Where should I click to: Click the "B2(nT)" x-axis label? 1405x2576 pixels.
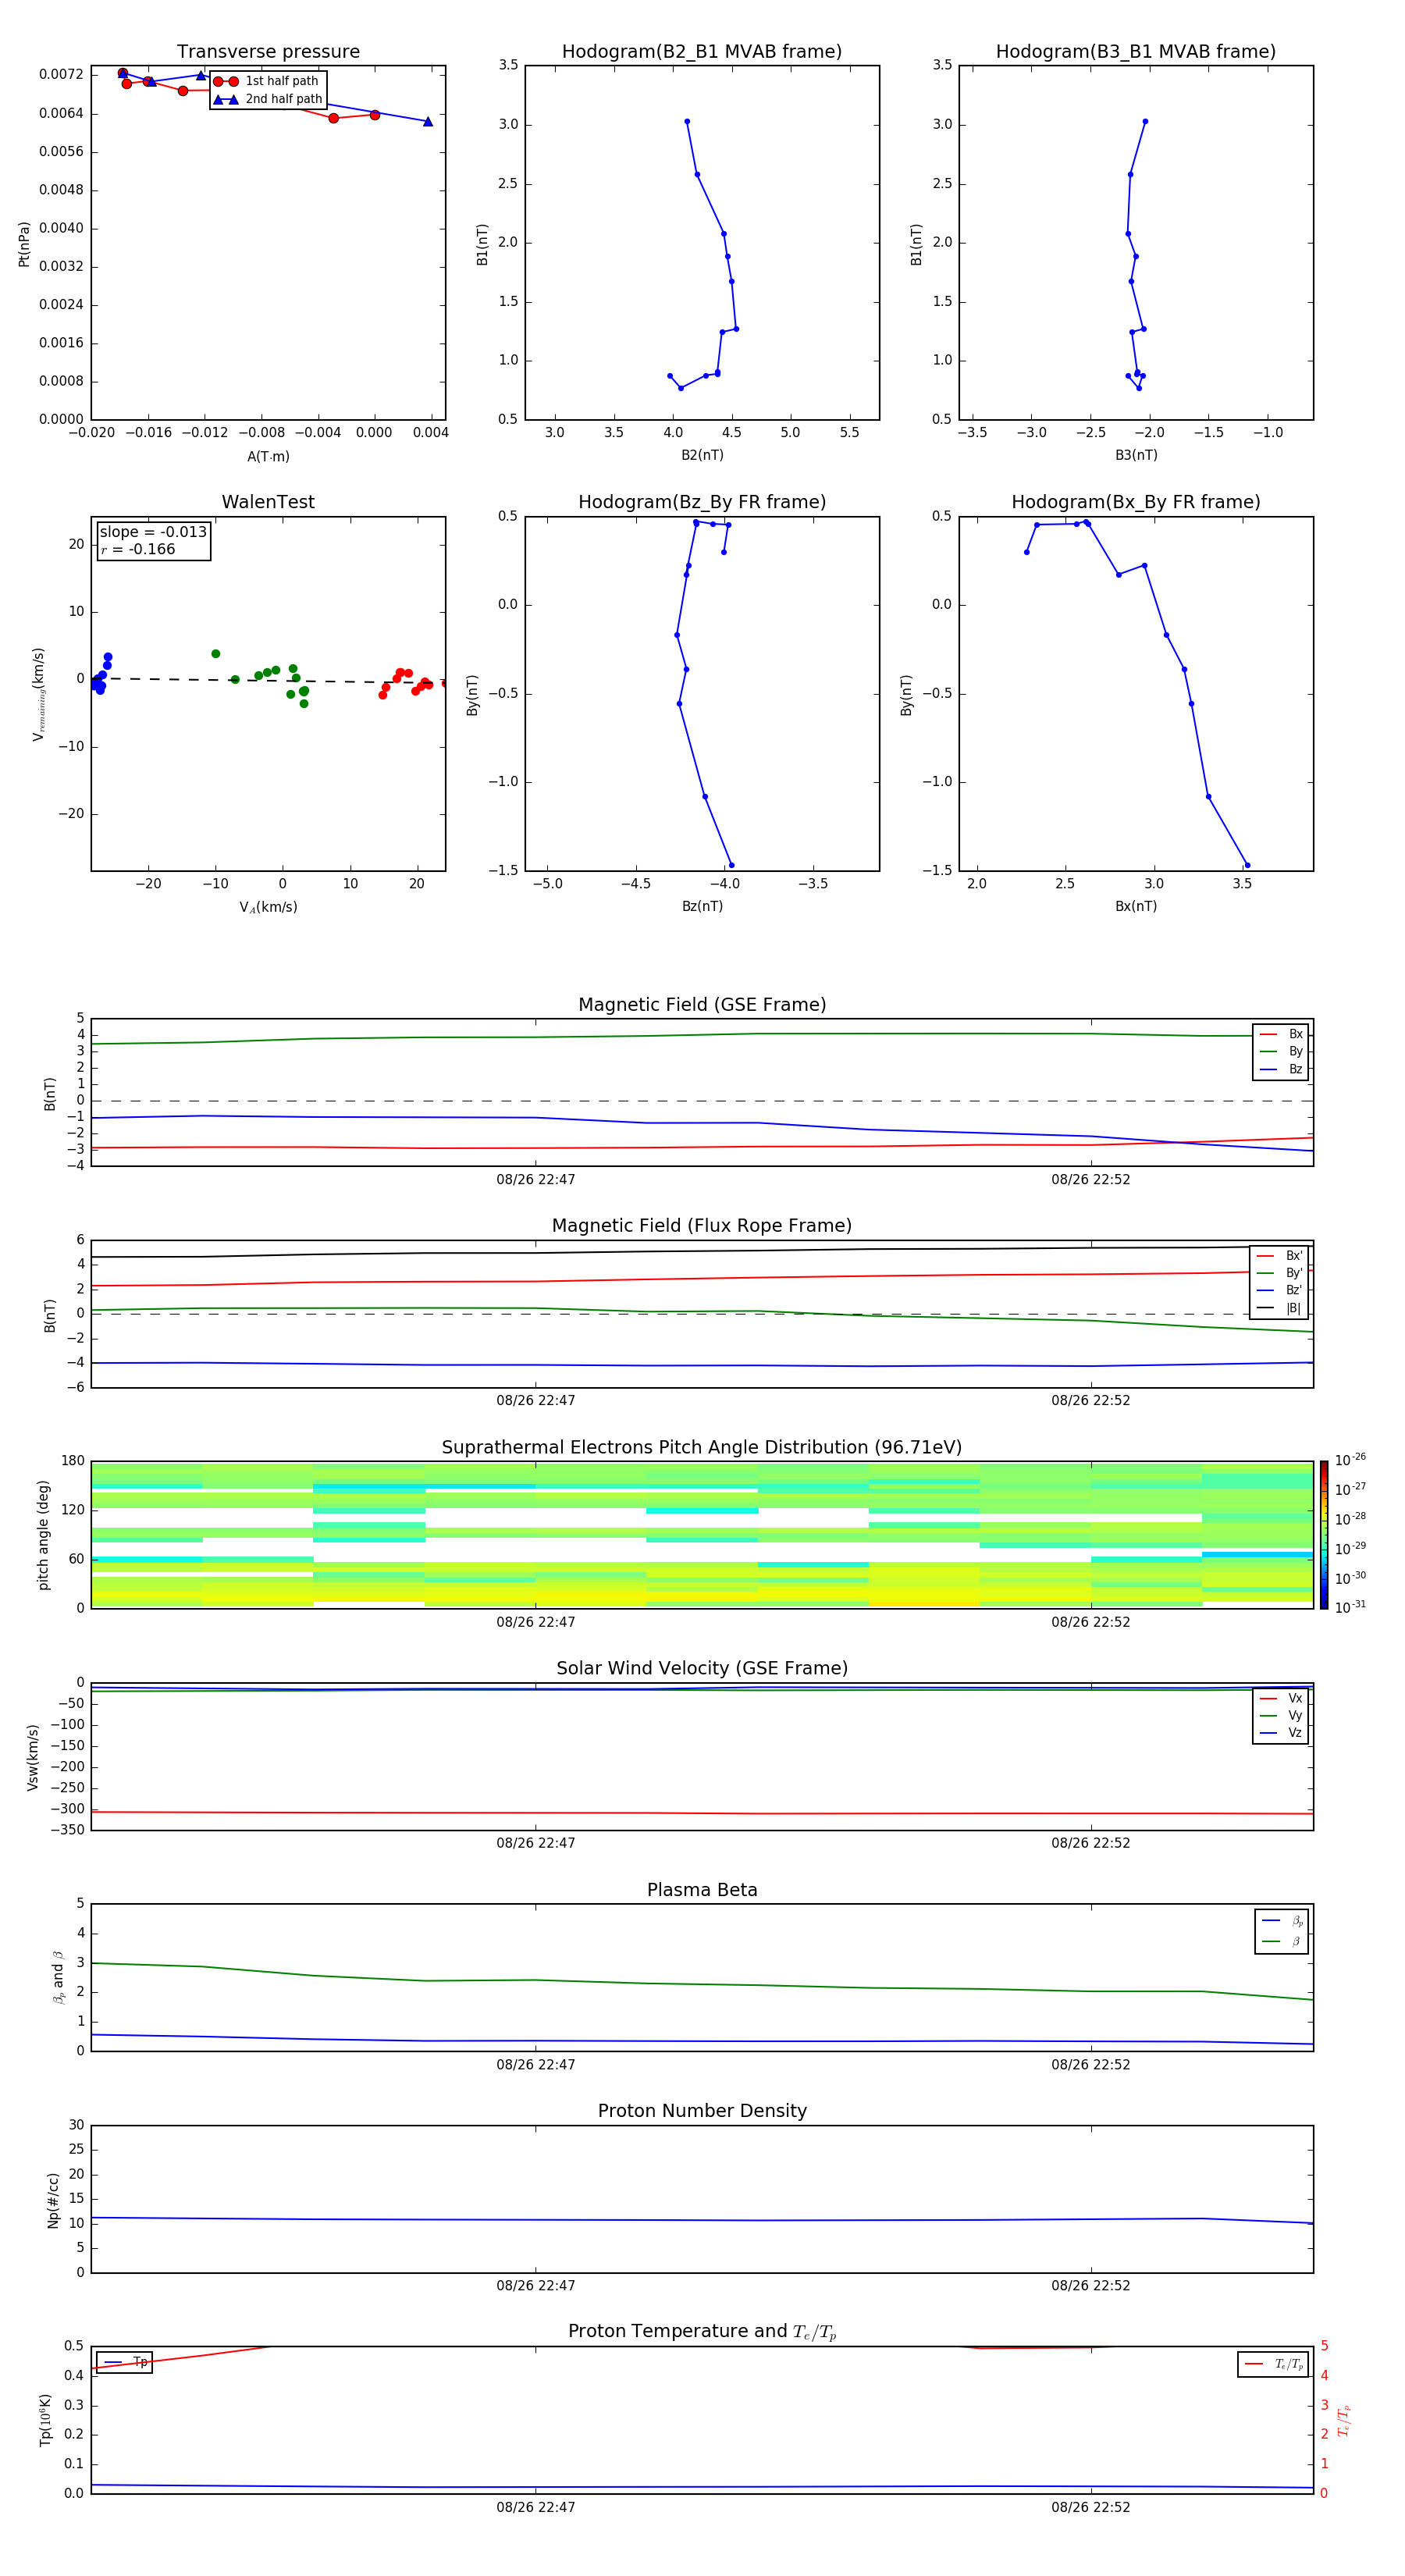(x=702, y=455)
